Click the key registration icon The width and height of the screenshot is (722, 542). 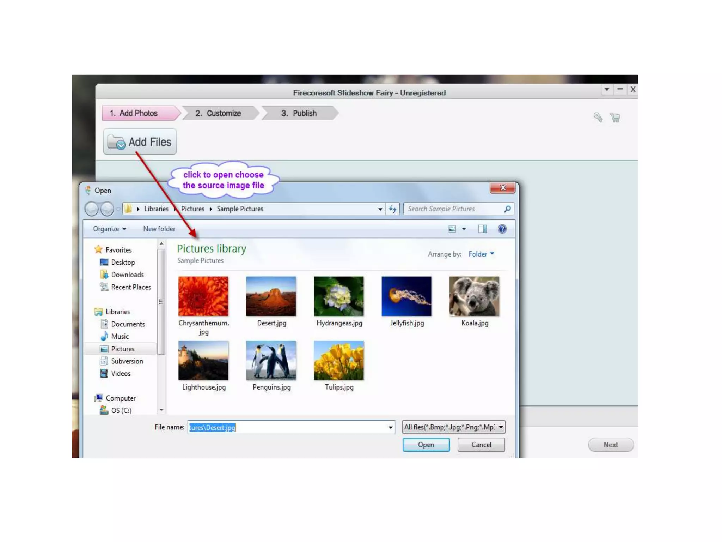pyautogui.click(x=598, y=117)
